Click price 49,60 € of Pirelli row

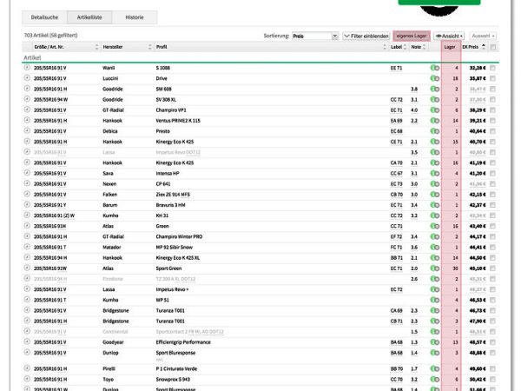478,368
